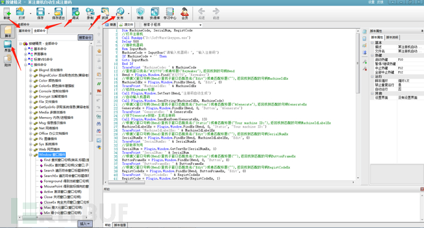Screen dimensions: 424x228
Task: Select the FindEx command in tree
Action: pyautogui.click(x=66, y=165)
